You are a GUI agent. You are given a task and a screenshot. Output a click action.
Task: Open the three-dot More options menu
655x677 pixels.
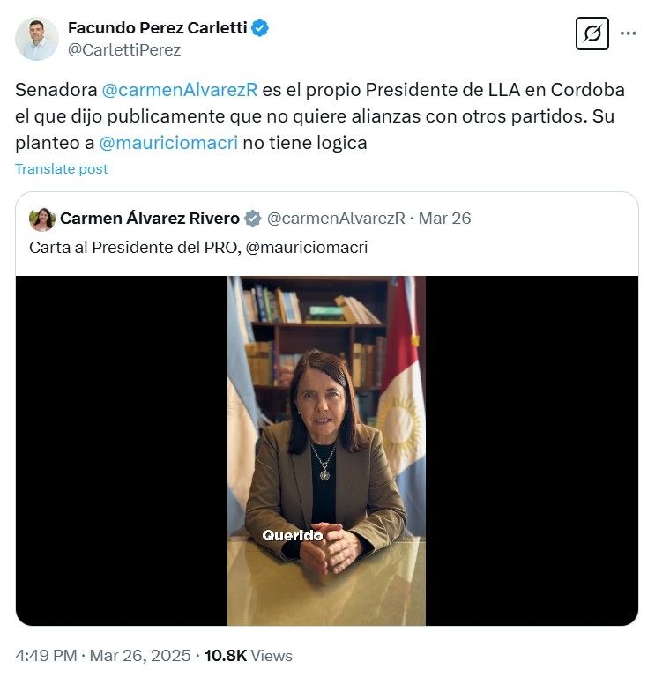(628, 34)
